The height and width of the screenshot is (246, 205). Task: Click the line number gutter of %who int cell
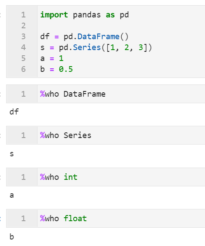(22, 177)
